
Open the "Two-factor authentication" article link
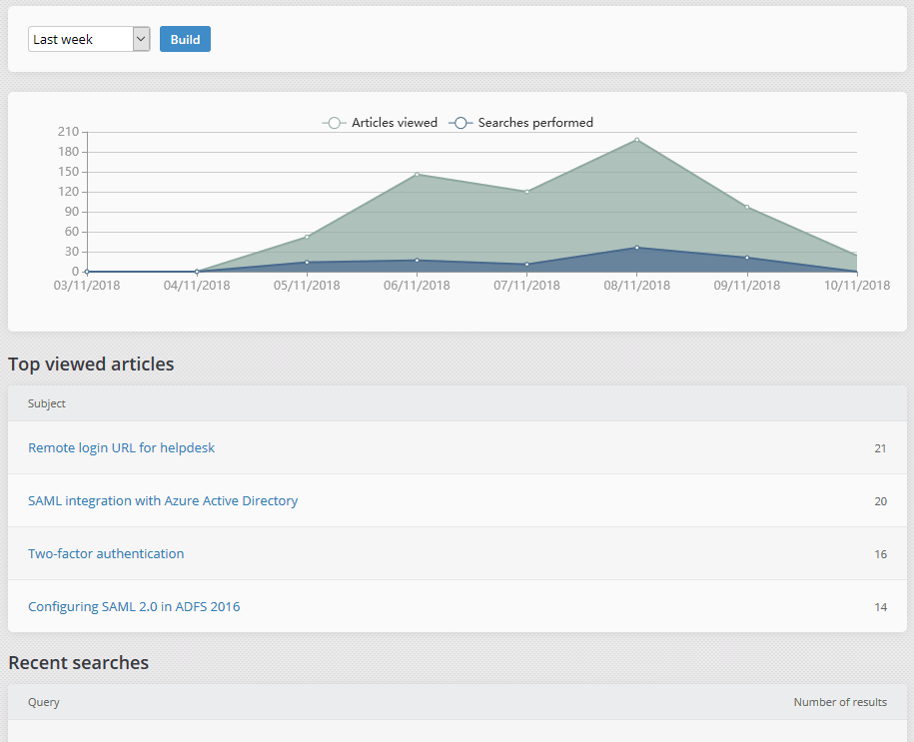pos(106,553)
